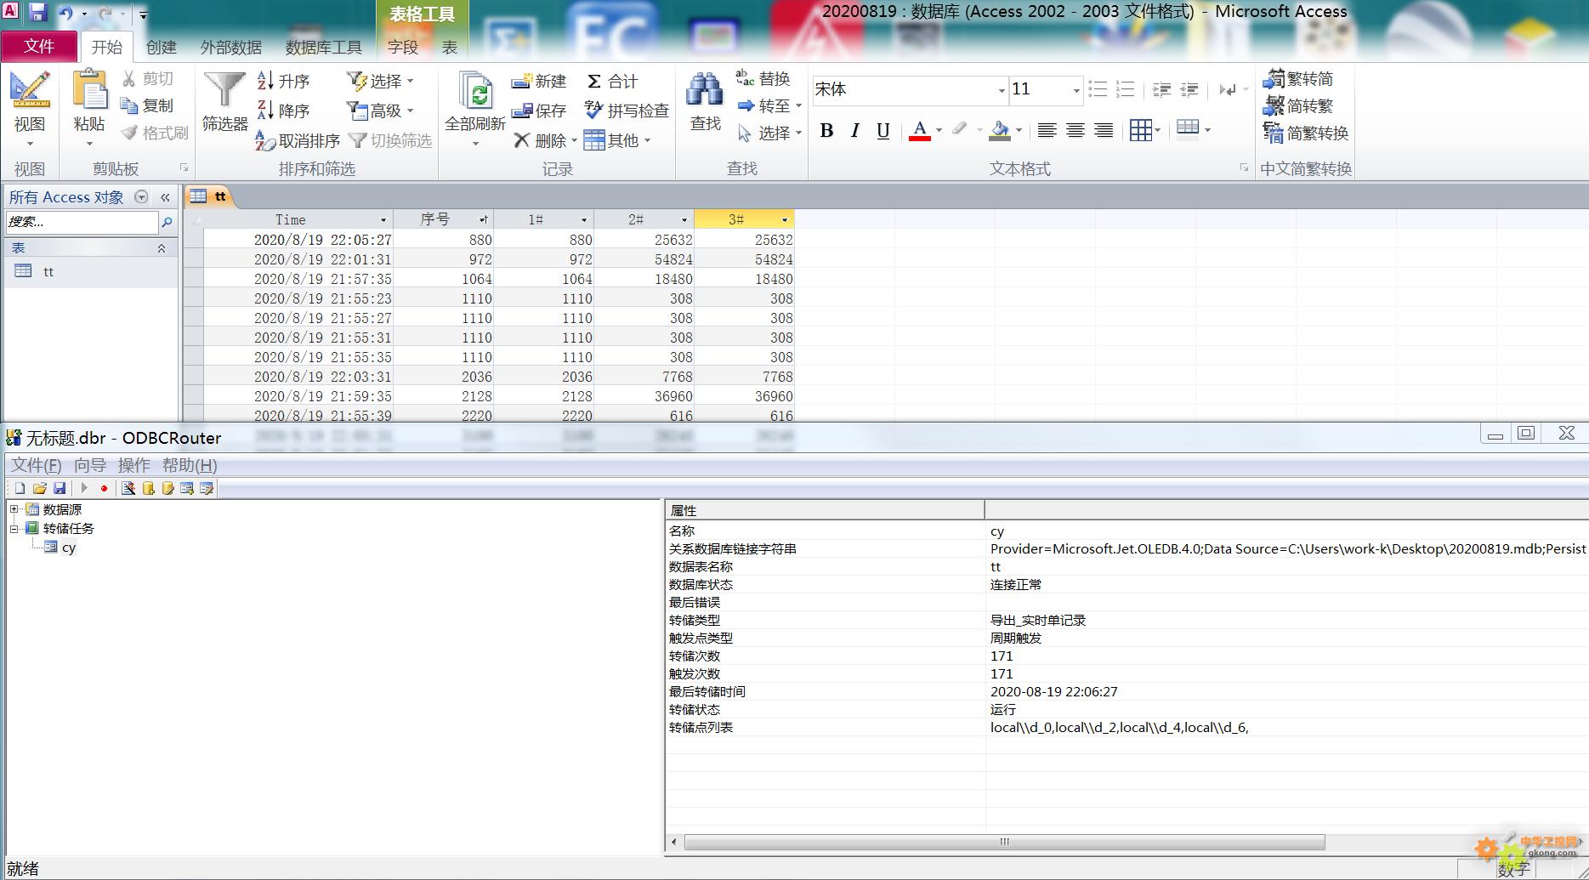Open the font name 宋体 dropdown

(x=1002, y=90)
